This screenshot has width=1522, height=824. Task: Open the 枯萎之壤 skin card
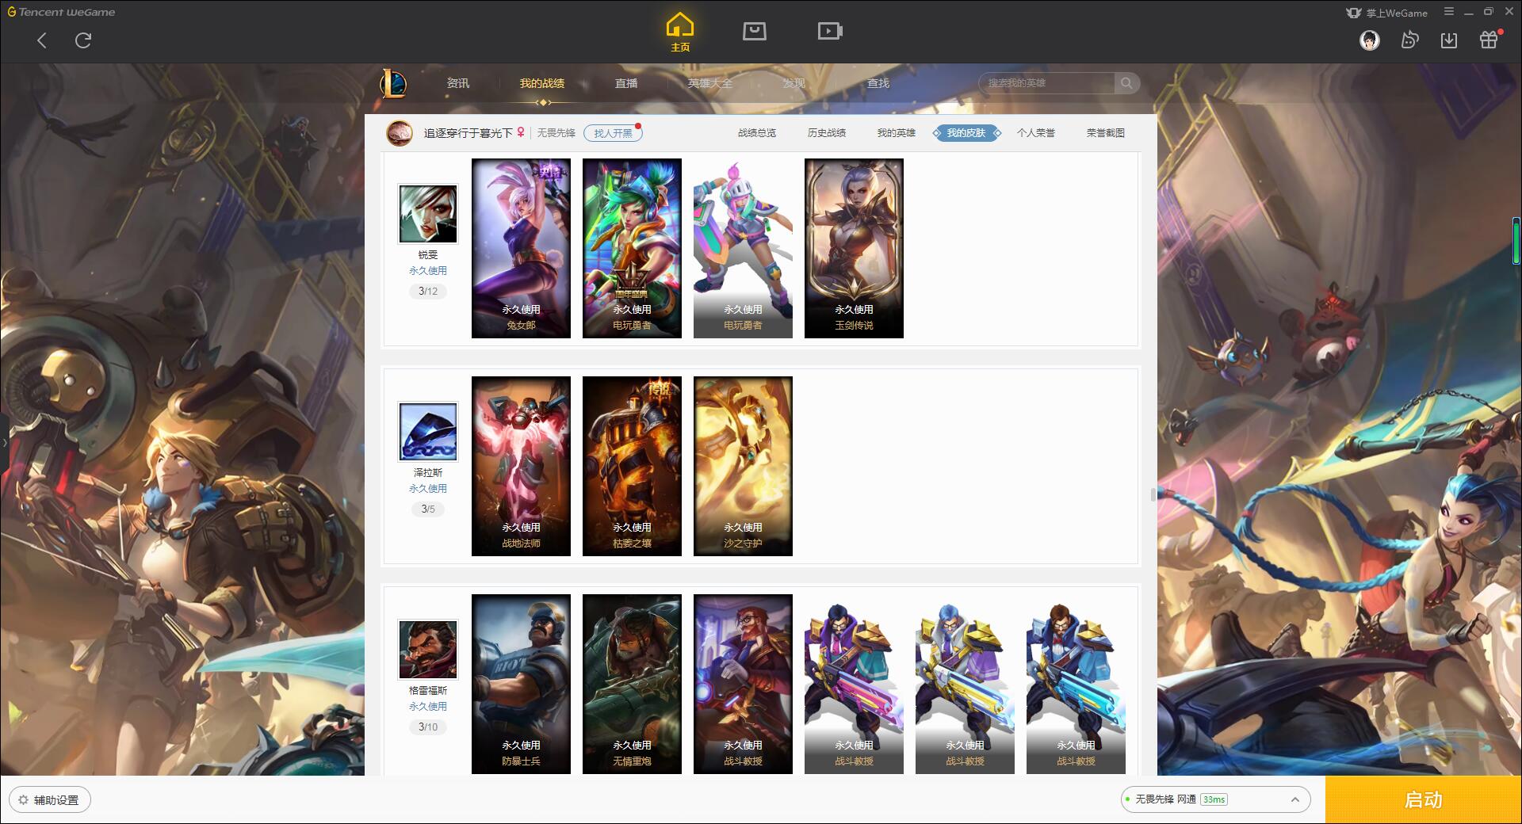(632, 467)
